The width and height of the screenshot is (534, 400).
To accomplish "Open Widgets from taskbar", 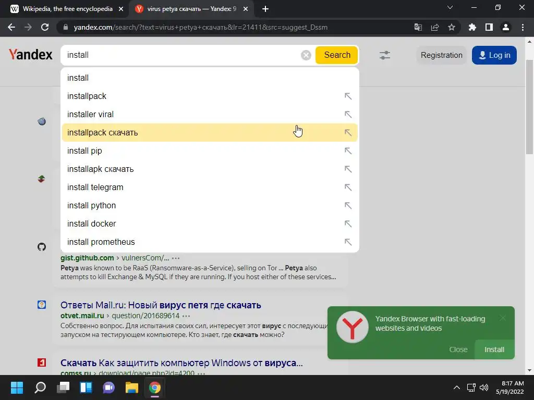I will click(x=86, y=387).
